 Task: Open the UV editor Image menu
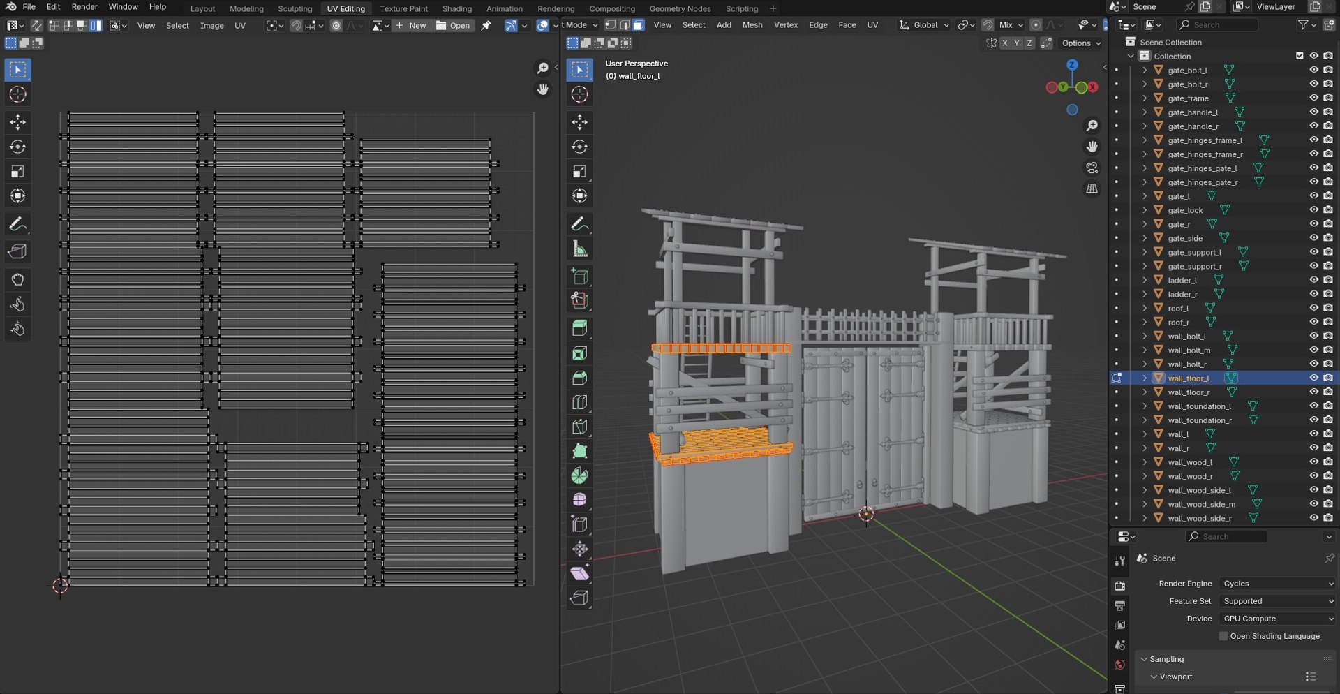(x=212, y=26)
